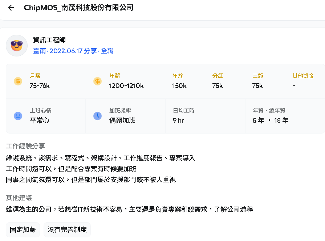
Task: Click the neutral face mood icon
Action: tap(18, 116)
